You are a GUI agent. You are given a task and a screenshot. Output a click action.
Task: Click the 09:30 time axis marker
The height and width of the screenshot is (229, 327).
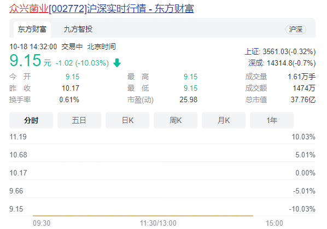(42, 223)
